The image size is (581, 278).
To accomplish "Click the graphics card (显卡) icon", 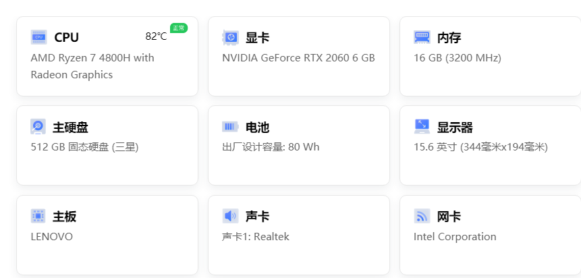I will pos(230,37).
